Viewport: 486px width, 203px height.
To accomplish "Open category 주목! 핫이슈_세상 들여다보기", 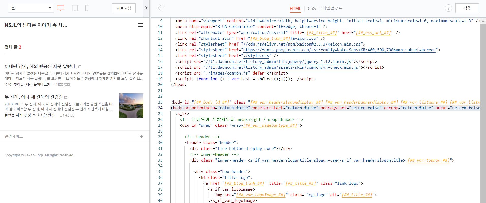I will [x=27, y=84].
